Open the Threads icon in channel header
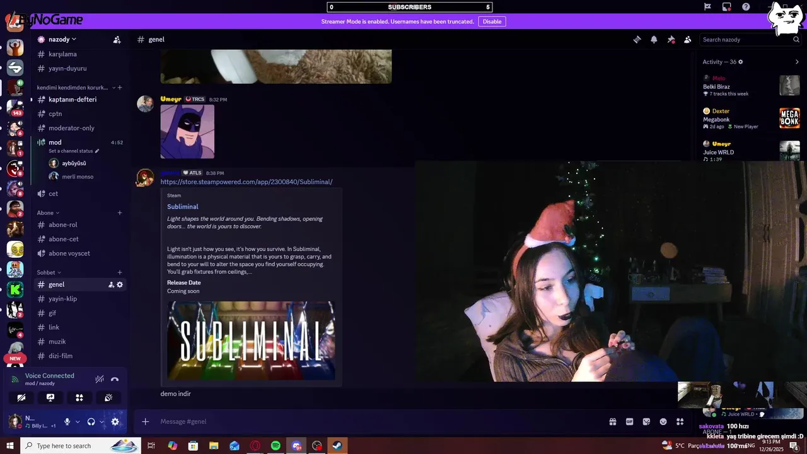This screenshot has width=807, height=454. click(637, 40)
